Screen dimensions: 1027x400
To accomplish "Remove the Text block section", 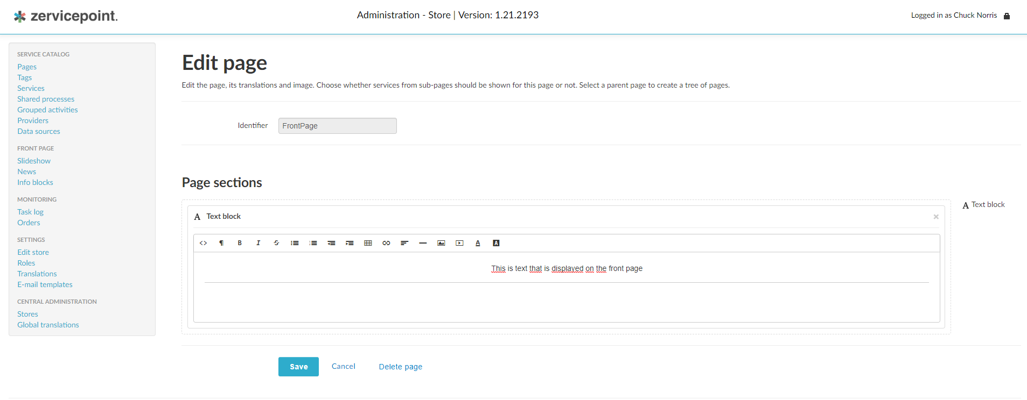I will 936,217.
